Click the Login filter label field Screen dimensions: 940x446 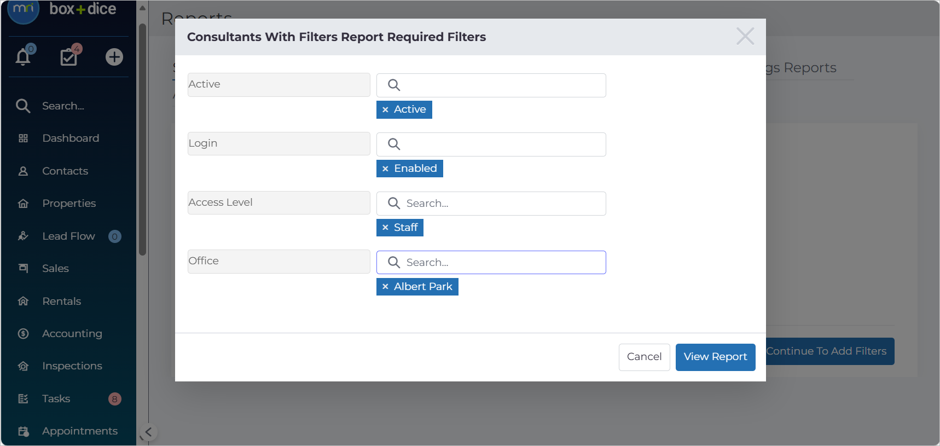tap(279, 143)
